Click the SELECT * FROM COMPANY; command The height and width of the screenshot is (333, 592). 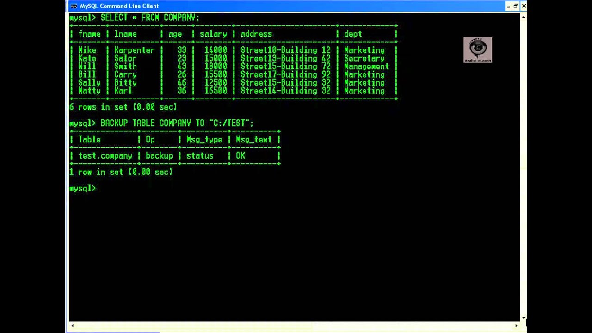tap(150, 18)
